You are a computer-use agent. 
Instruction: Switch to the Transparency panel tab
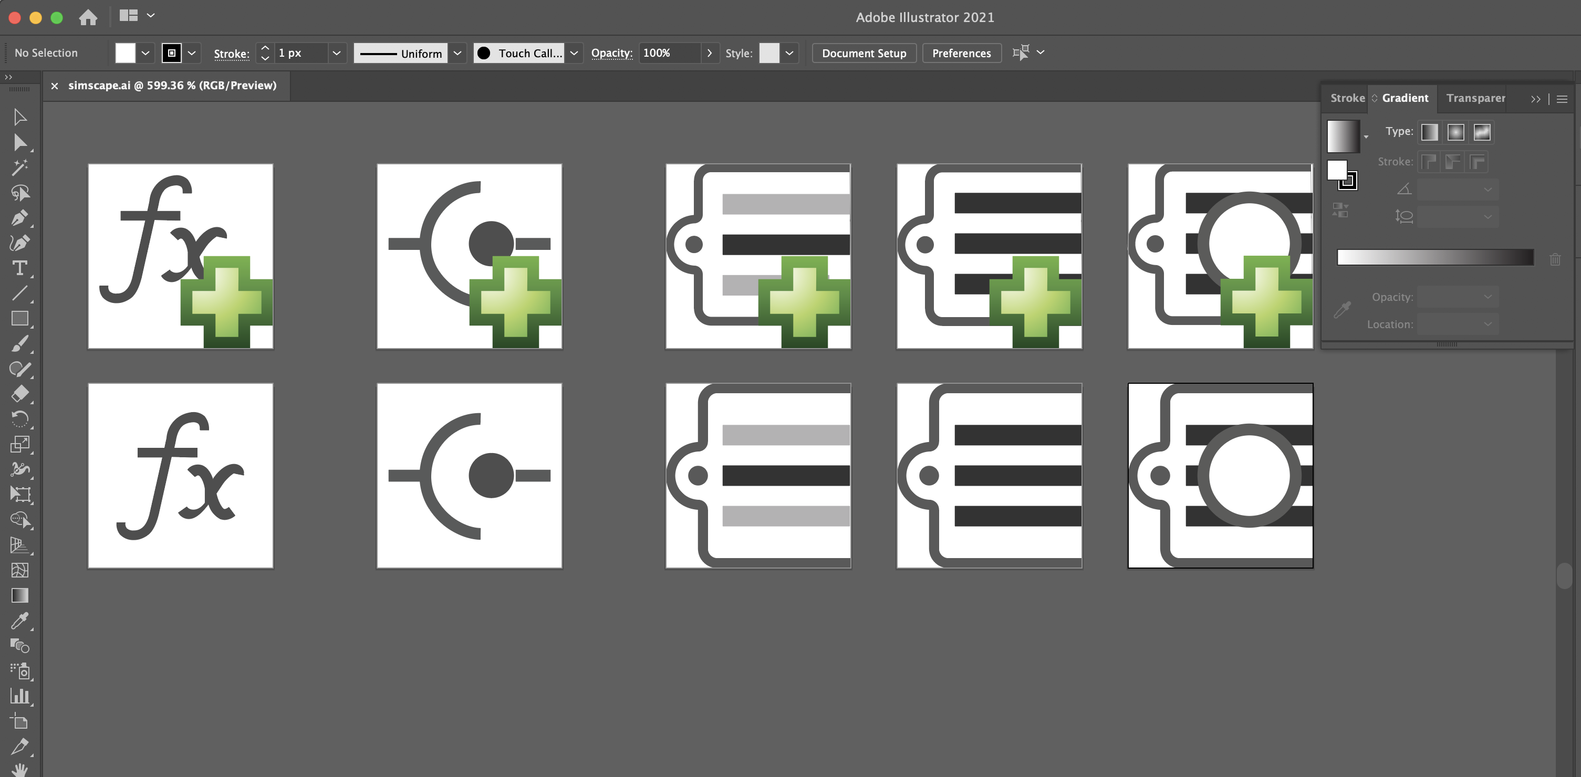[x=1475, y=98]
